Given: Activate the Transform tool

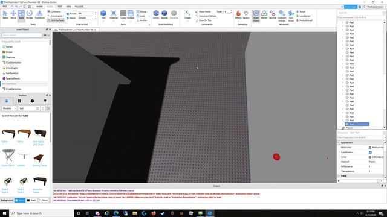Looking at the screenshot, I should [39, 14].
